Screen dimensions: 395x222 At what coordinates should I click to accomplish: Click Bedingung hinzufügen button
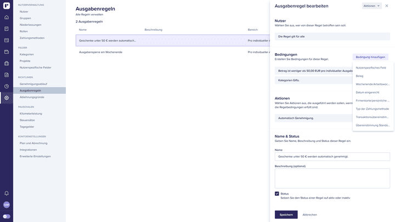pyautogui.click(x=370, y=57)
